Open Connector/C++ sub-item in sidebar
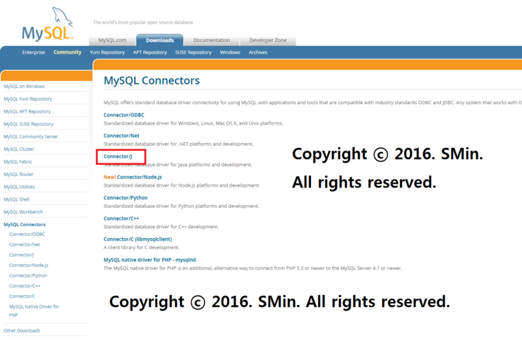The height and width of the screenshot is (343, 522). (25, 286)
